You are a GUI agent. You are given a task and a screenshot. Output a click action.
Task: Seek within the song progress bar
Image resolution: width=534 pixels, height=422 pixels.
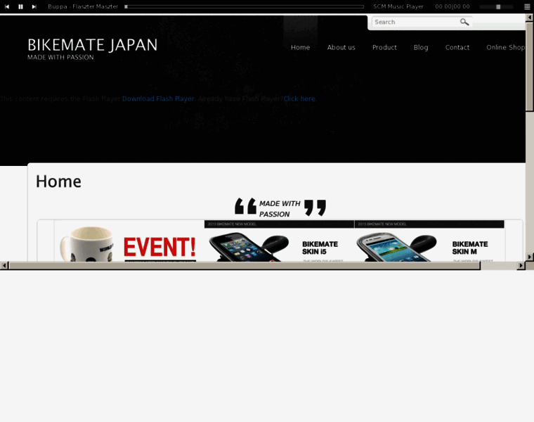point(245,6)
